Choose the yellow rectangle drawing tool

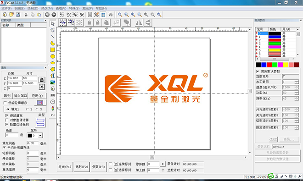(x=52, y=50)
